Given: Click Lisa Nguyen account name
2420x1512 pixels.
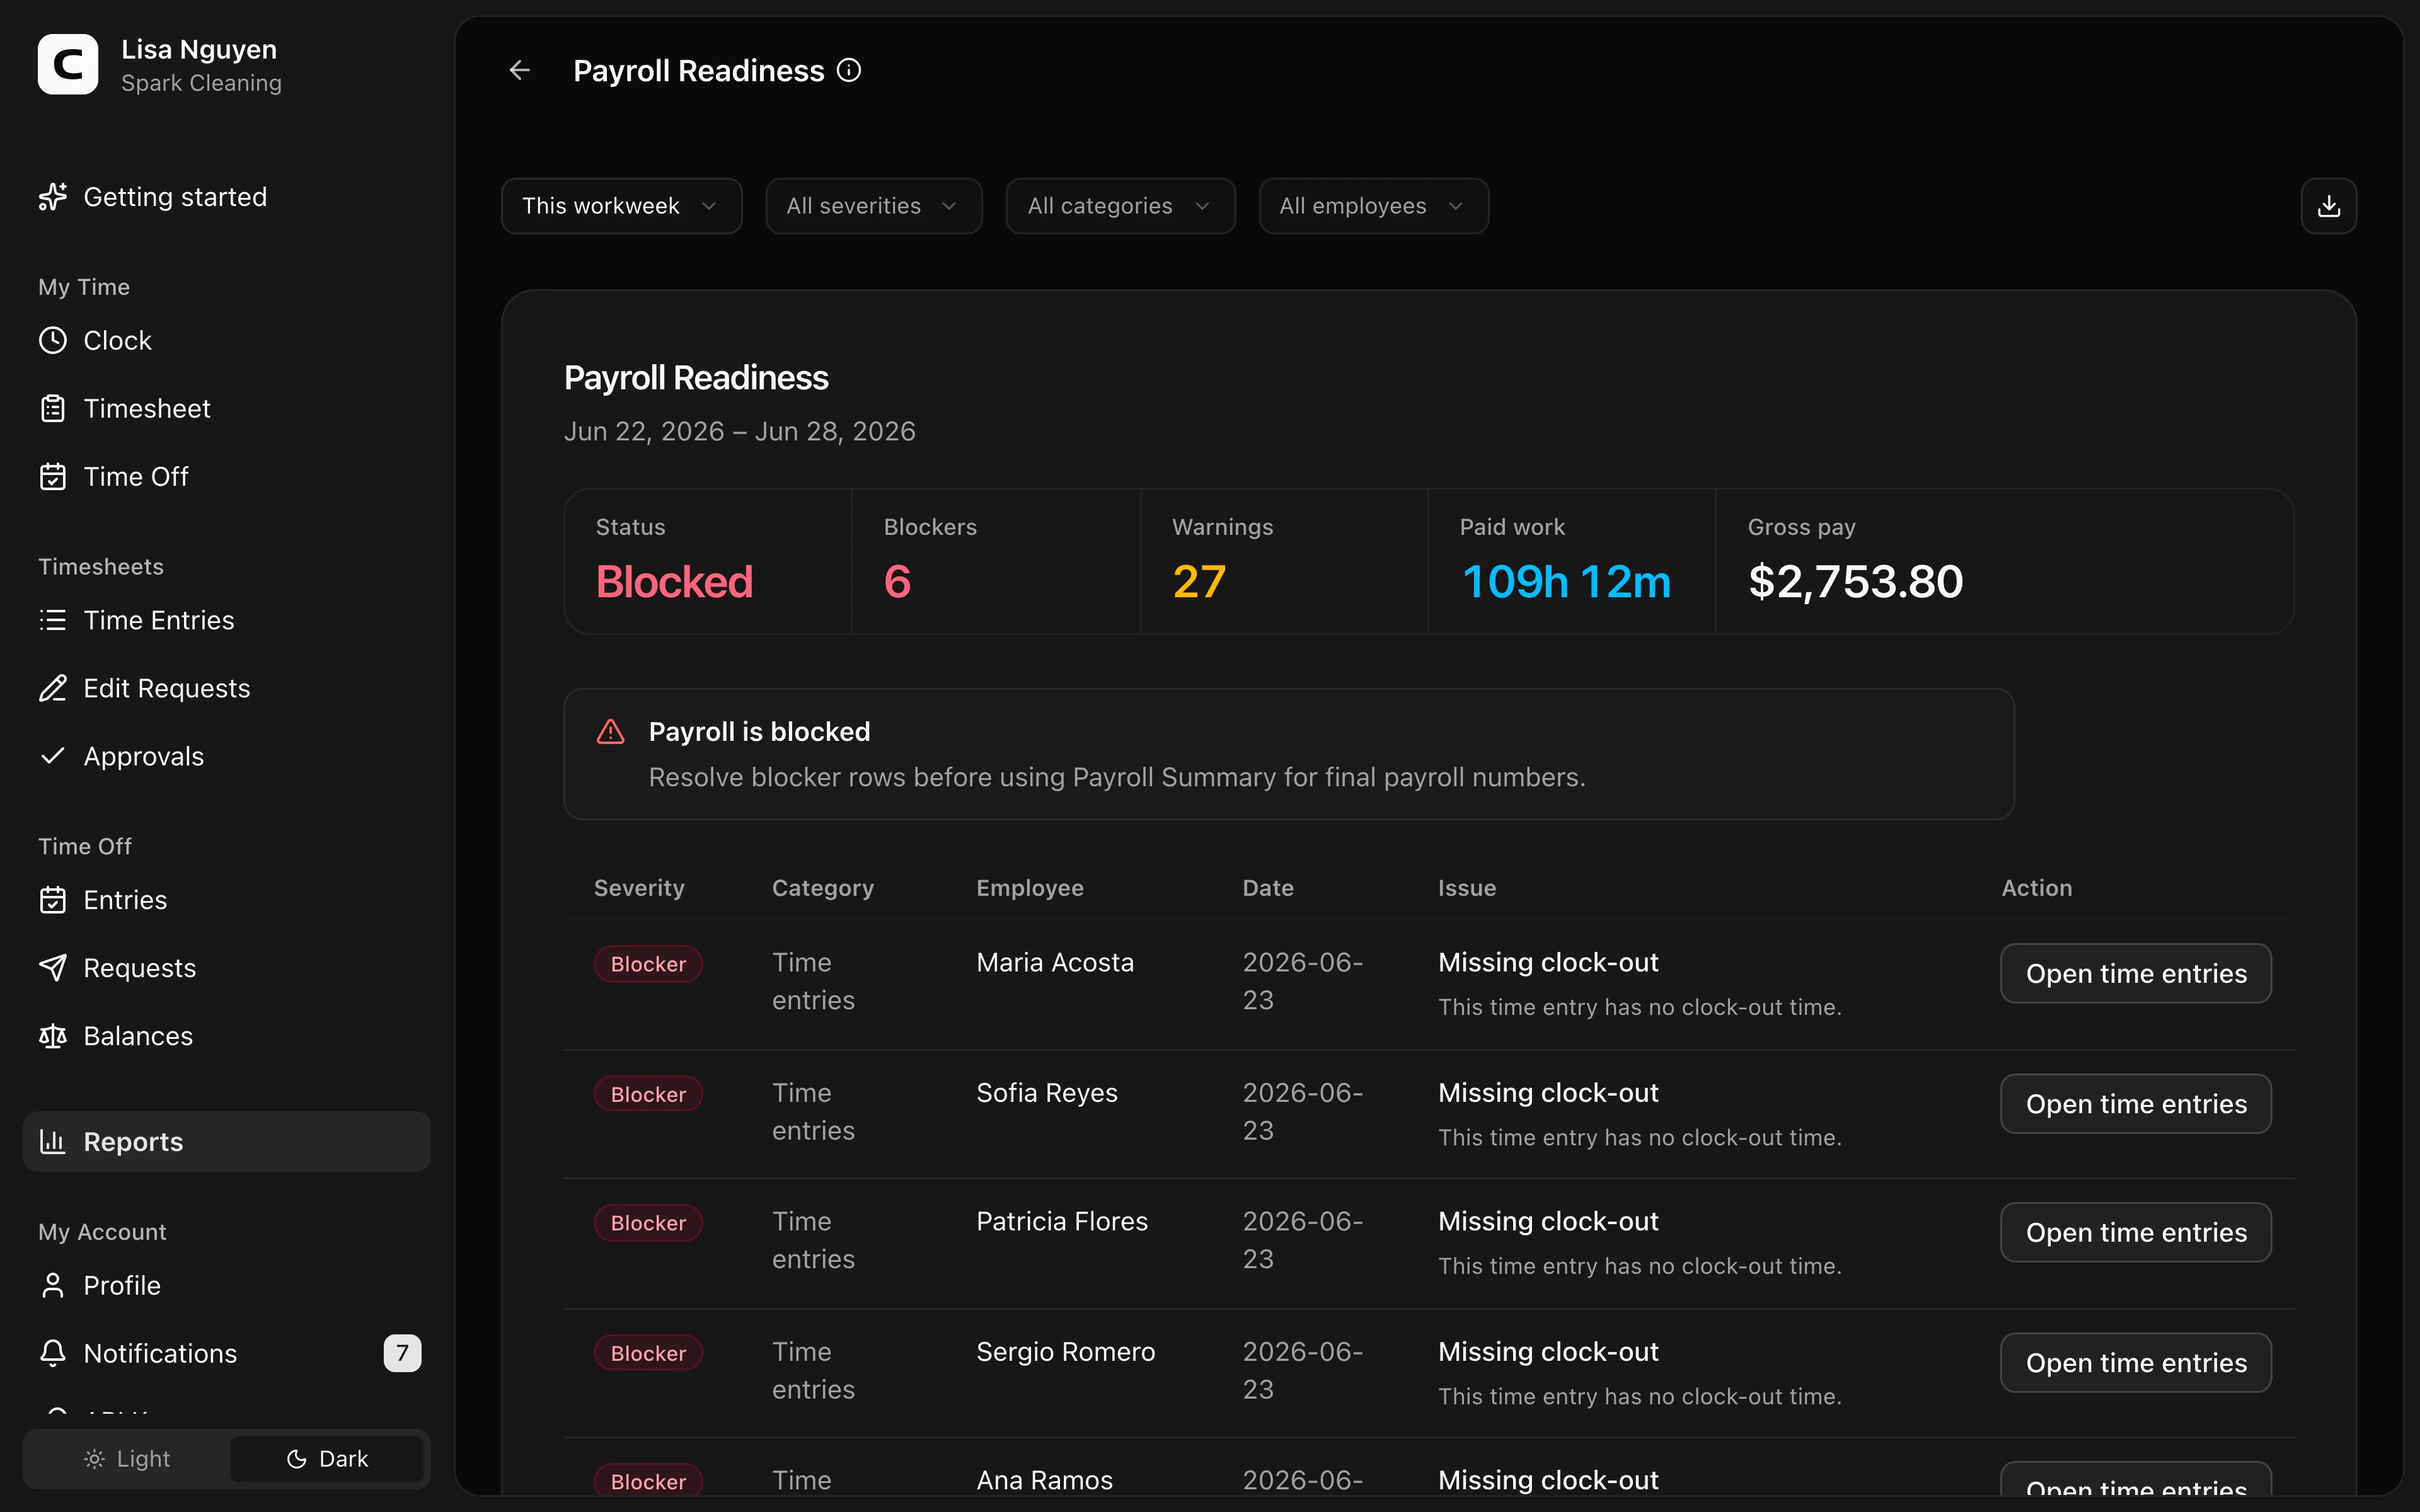Looking at the screenshot, I should pos(199,49).
